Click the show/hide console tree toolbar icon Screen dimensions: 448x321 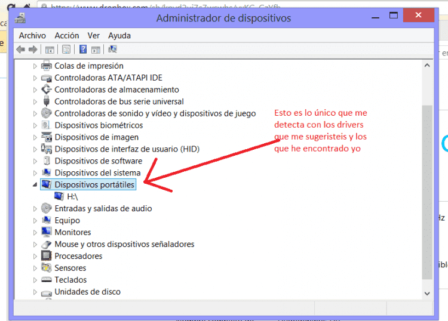pyautogui.click(x=50, y=50)
